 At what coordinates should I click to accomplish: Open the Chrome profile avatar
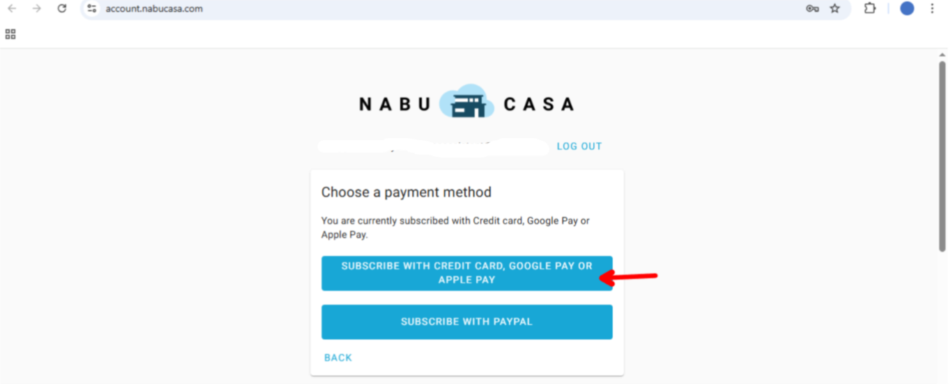pyautogui.click(x=906, y=8)
